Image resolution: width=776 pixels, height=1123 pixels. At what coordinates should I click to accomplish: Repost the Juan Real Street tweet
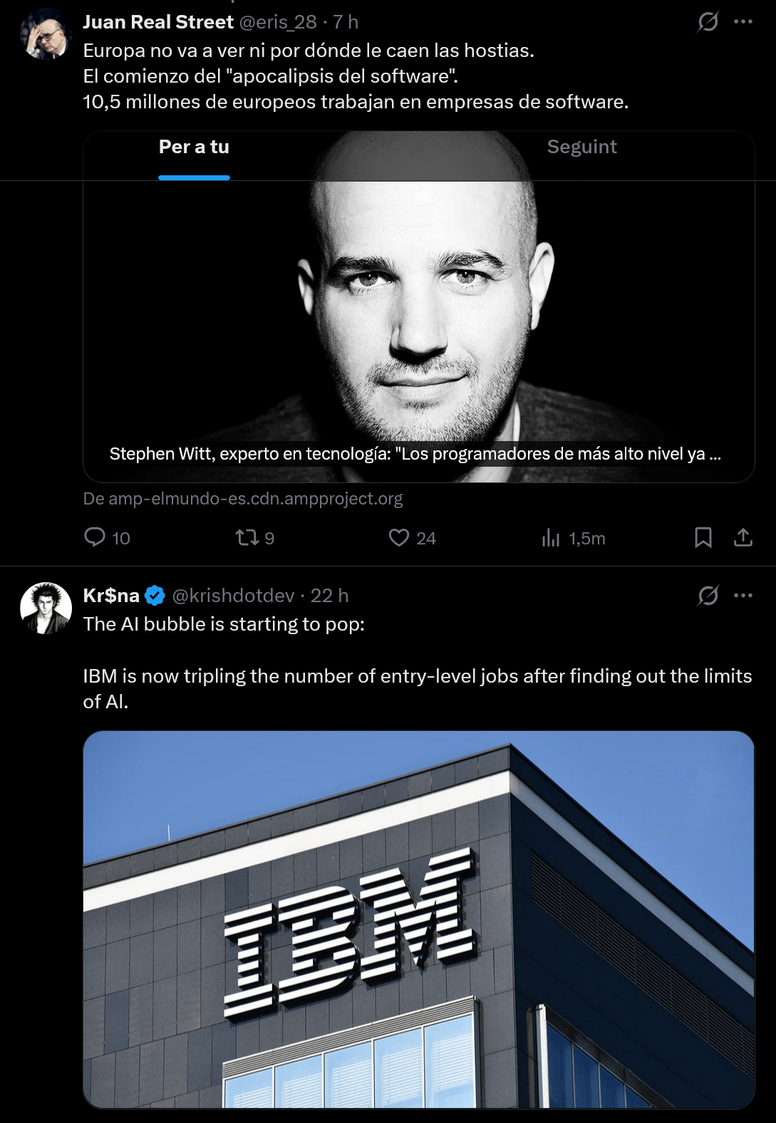click(x=247, y=537)
